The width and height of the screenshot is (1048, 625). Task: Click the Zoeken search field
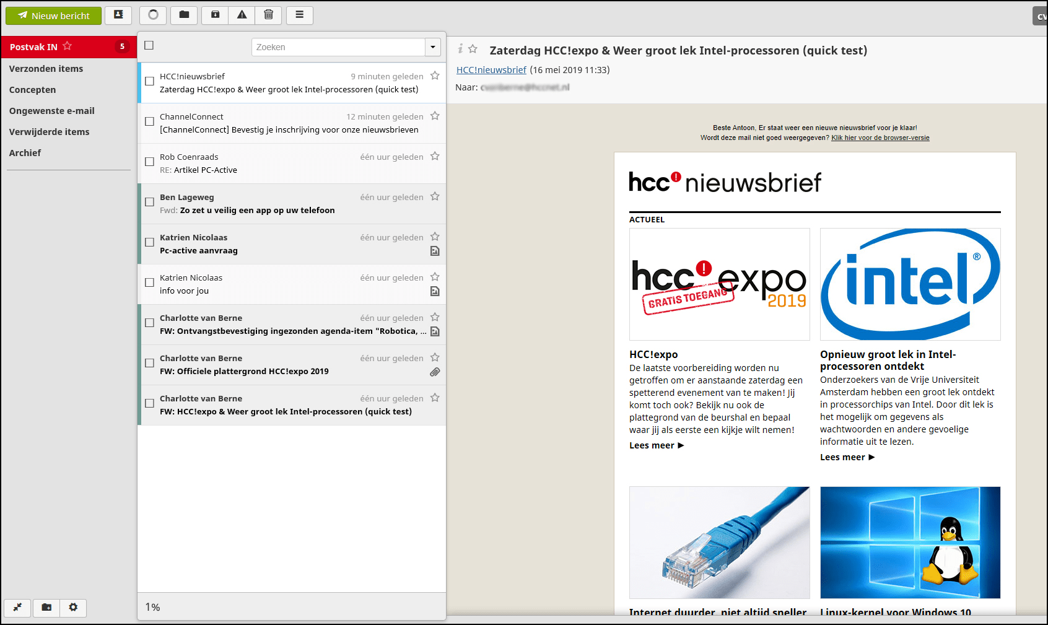[338, 47]
